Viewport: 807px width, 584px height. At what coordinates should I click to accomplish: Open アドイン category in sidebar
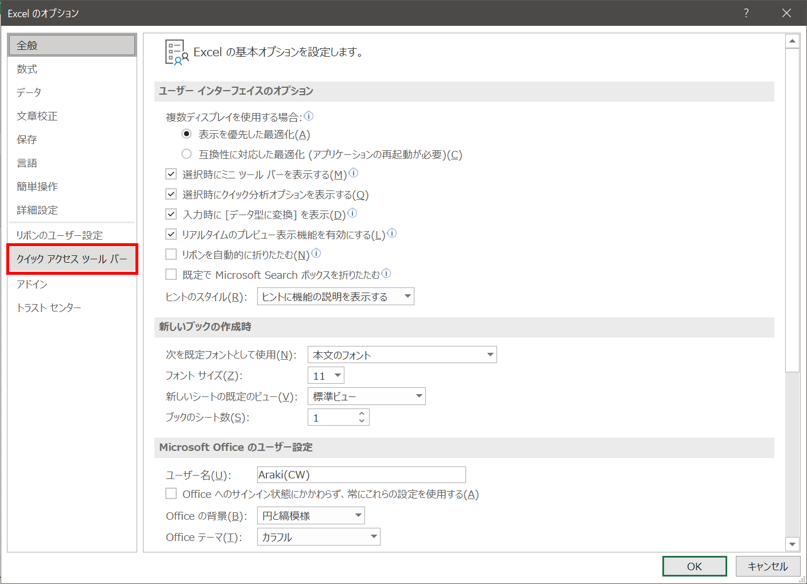tap(72, 284)
